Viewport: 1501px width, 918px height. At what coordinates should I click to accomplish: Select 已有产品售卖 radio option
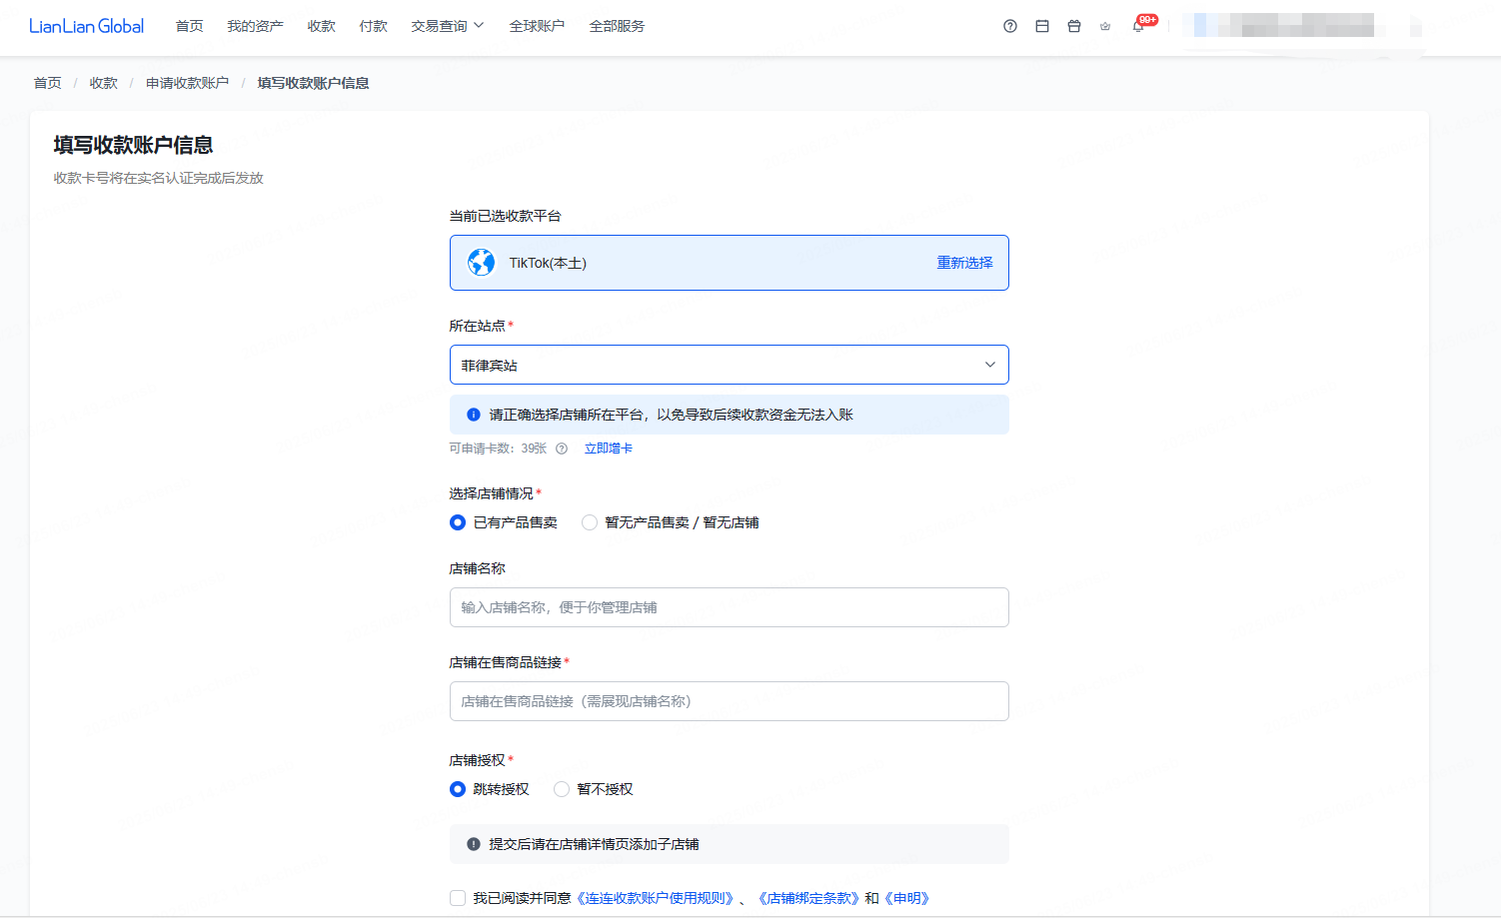[458, 522]
